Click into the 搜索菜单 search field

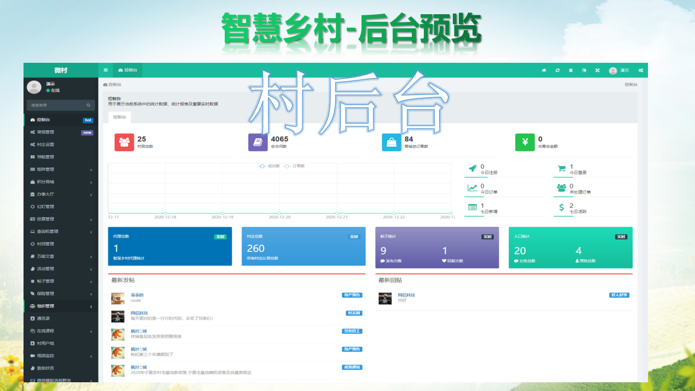coord(56,105)
